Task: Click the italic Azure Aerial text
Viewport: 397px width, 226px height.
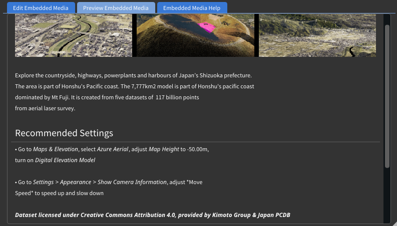Action: pos(113,150)
